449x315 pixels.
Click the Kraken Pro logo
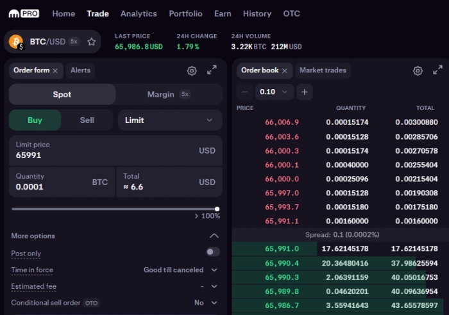[x=24, y=13]
